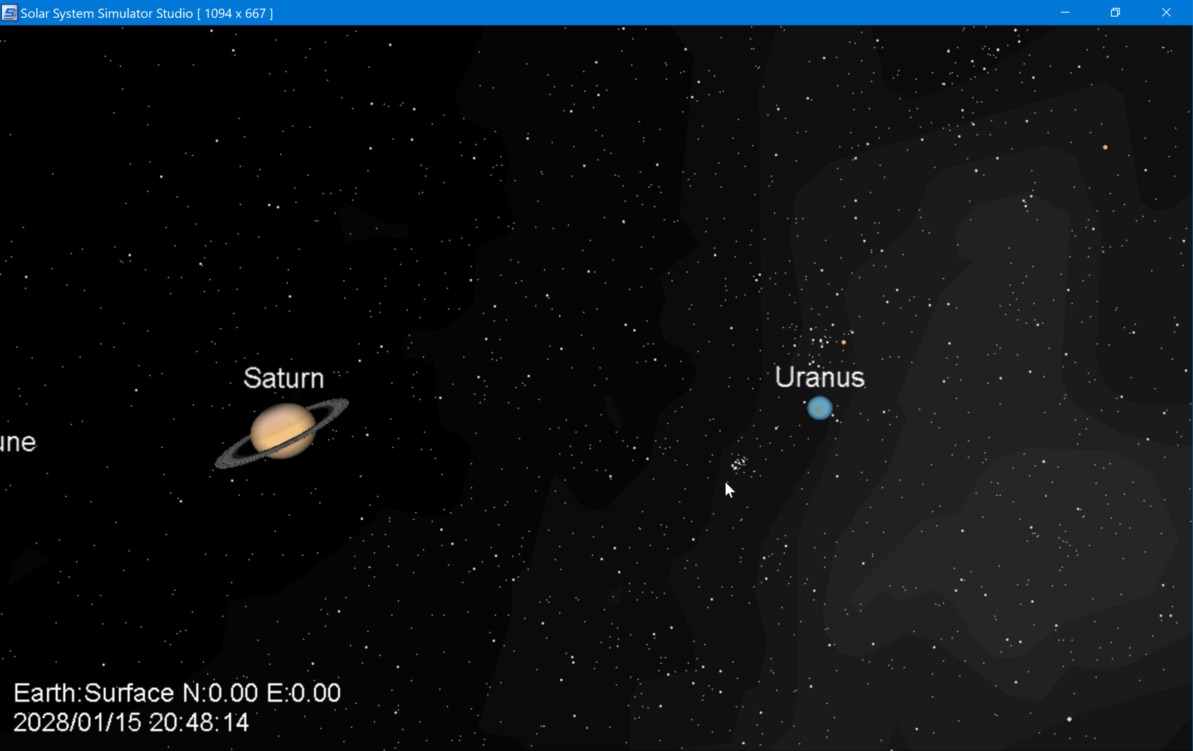Viewport: 1193px width, 751px height.
Task: Click the 2028/01/15 date display
Action: tap(77, 723)
